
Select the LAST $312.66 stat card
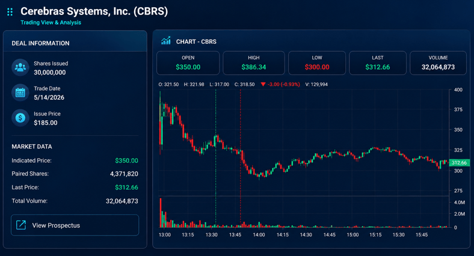[378, 62]
